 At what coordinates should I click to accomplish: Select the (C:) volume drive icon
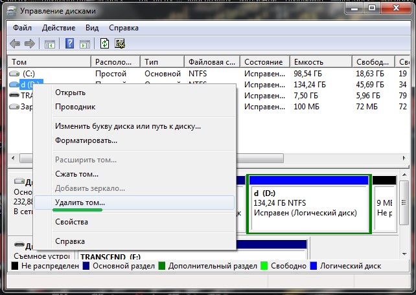click(14, 73)
